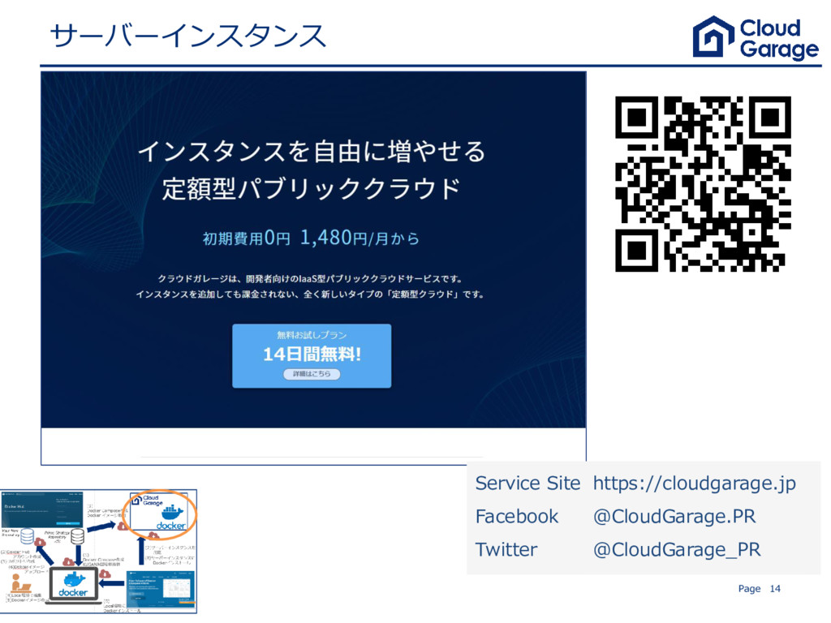Select the Page 14 number
The width and height of the screenshot is (831, 623).
pos(759,589)
